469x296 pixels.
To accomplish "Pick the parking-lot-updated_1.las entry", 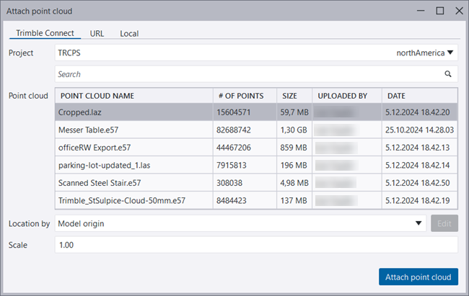I will (133, 165).
